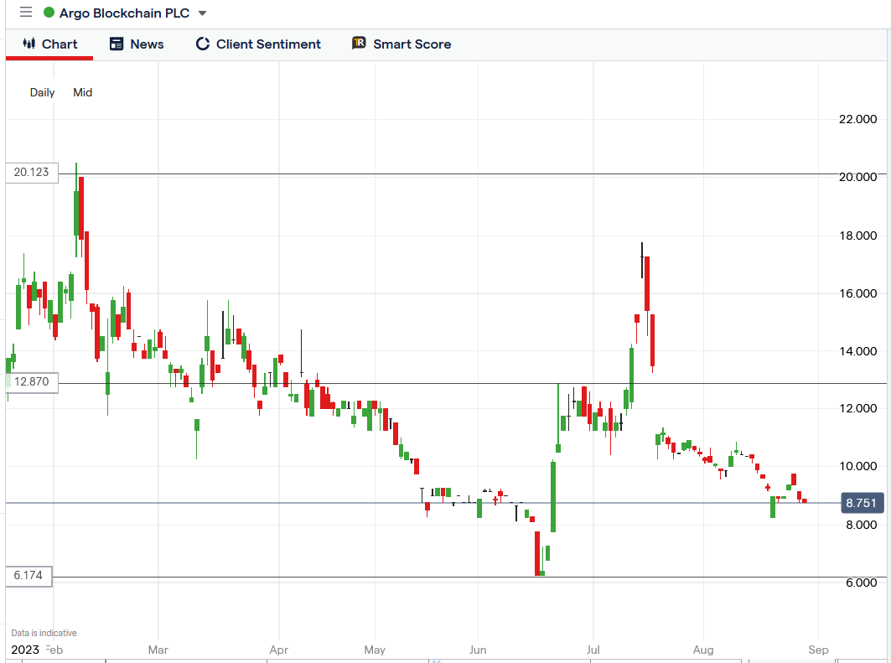891x663 pixels.
Task: Change the Daily interval setting
Action: click(x=42, y=92)
